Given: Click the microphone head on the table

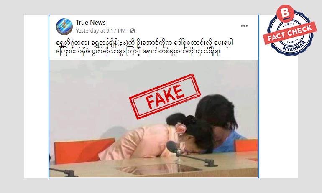Looking at the screenshot, I should pos(172,147).
